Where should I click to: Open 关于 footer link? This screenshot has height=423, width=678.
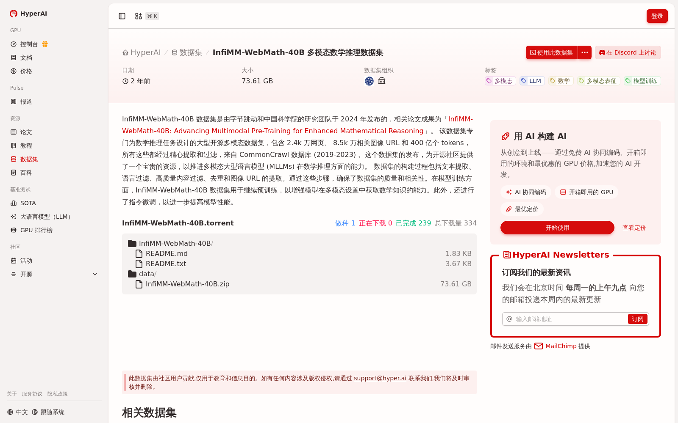pos(12,394)
